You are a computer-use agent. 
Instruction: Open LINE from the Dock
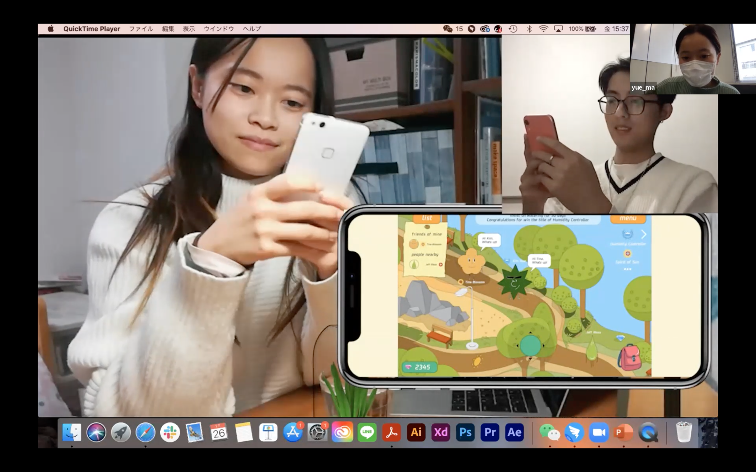click(367, 432)
